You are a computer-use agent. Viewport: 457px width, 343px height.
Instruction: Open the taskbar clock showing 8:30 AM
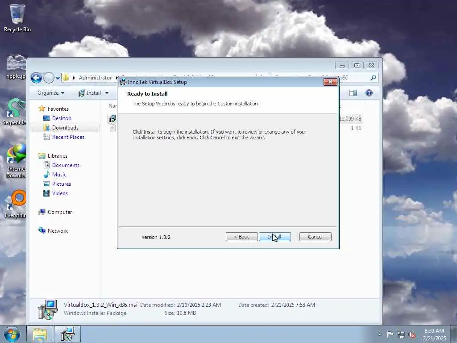[x=434, y=334]
